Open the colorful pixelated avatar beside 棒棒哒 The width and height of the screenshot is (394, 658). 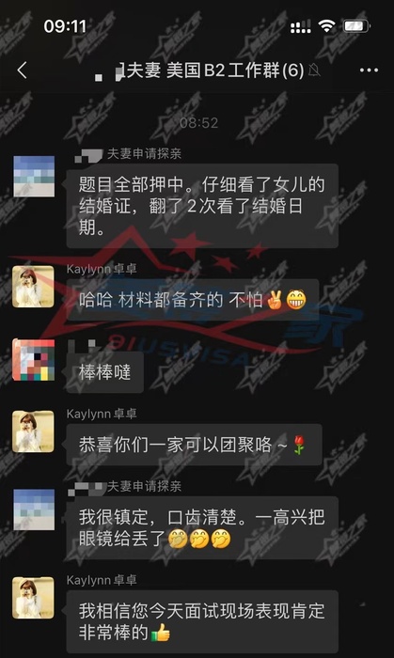point(34,360)
